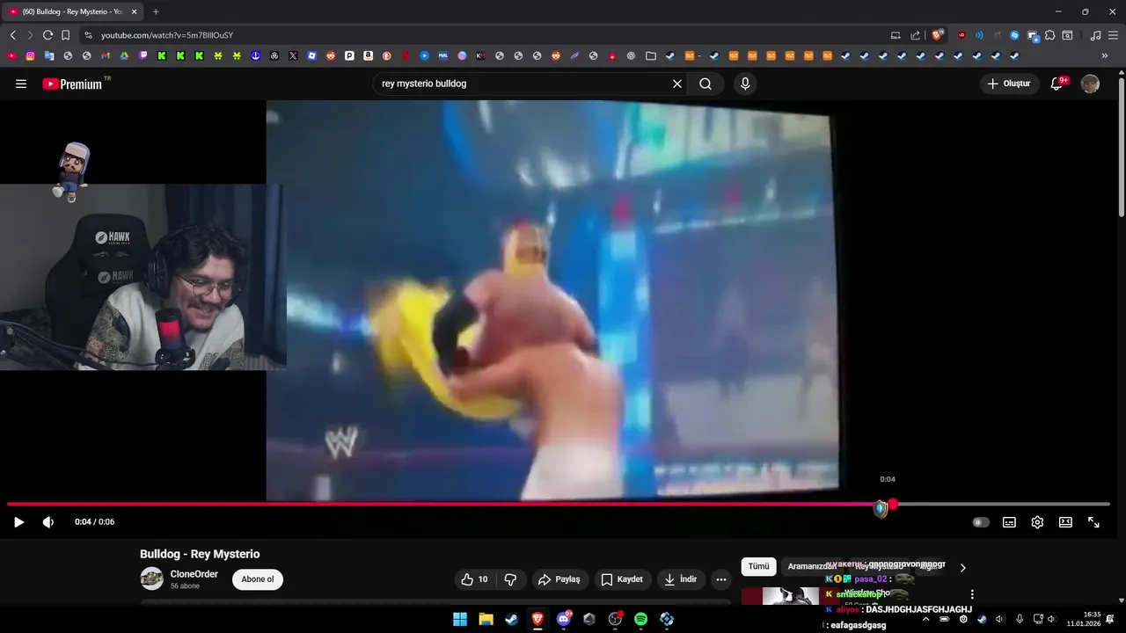Open options menu for first recommended video
The height and width of the screenshot is (633, 1126).
click(972, 594)
